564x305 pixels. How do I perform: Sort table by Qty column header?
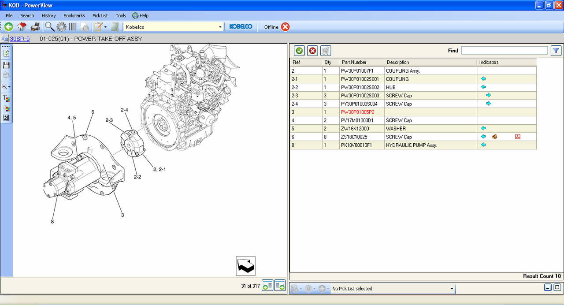click(331, 63)
